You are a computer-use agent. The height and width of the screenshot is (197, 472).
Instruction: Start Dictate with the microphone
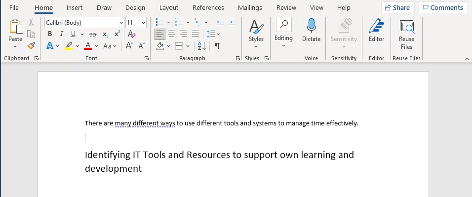point(311,30)
